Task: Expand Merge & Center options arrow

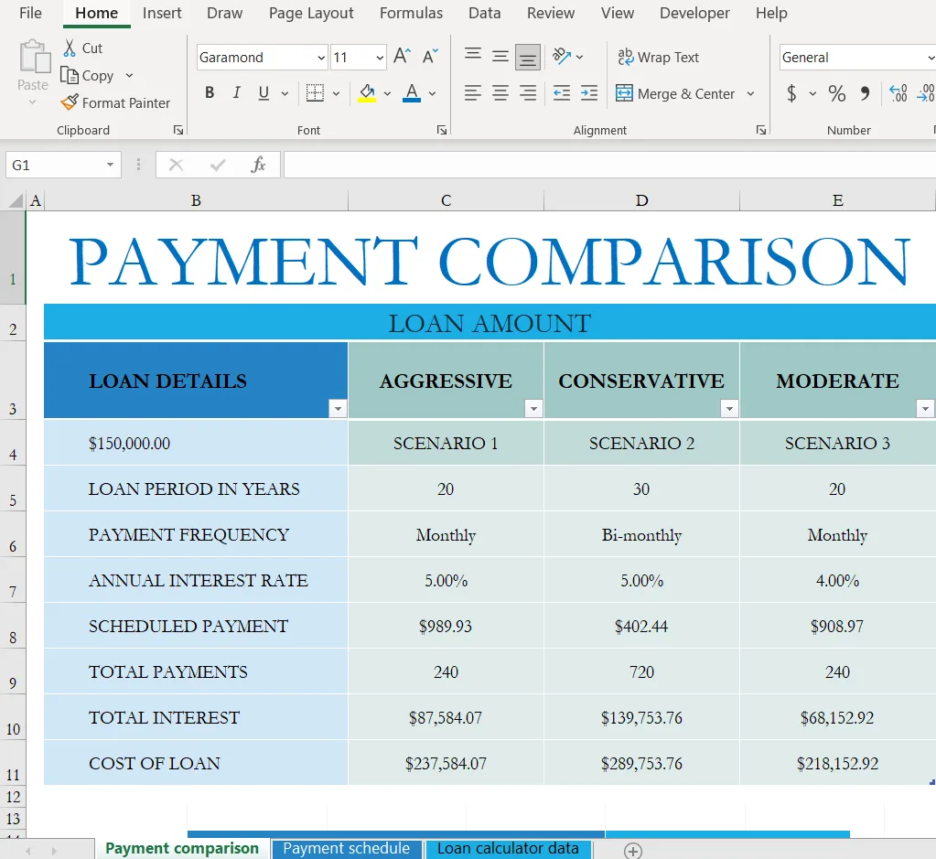Action: (x=750, y=93)
